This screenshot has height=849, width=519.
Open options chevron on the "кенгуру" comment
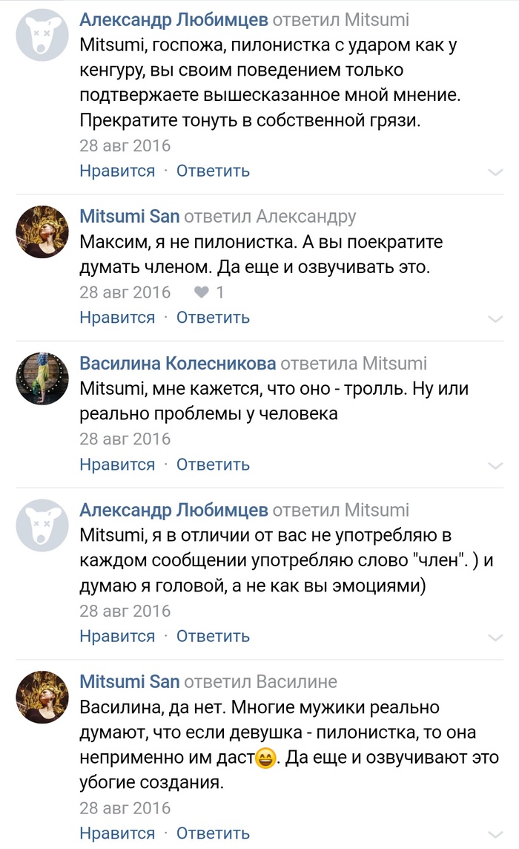(495, 172)
